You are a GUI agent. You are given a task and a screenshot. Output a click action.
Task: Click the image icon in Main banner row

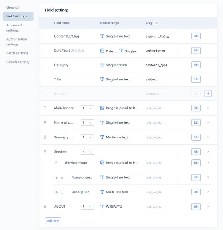point(102,108)
